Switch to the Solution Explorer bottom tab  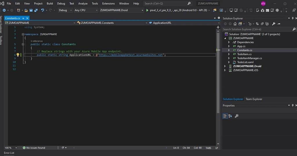point(233,99)
